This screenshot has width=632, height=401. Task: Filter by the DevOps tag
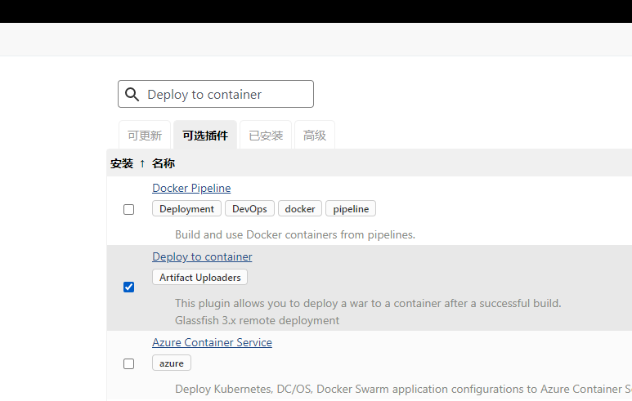click(x=249, y=209)
